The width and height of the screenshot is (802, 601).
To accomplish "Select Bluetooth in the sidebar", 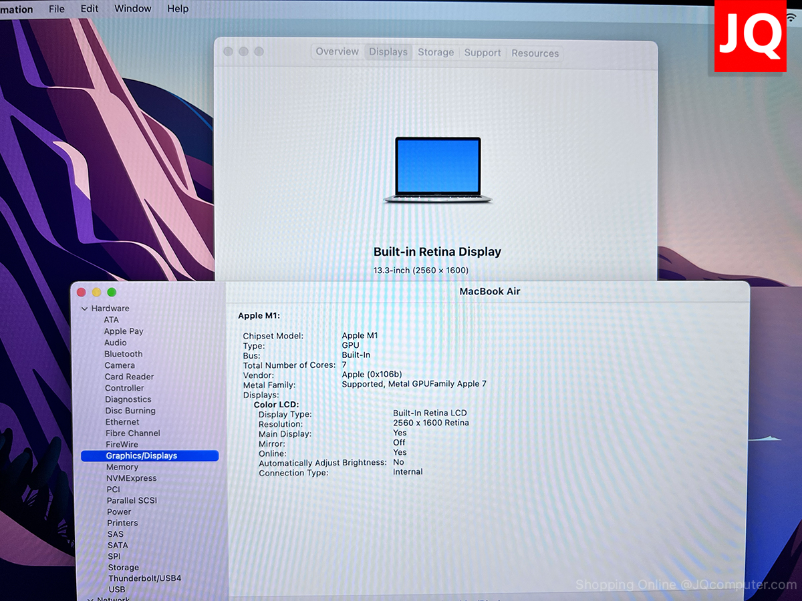I will point(124,354).
